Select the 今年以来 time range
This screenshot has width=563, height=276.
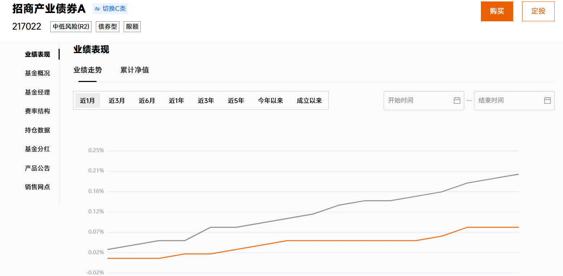pos(270,100)
